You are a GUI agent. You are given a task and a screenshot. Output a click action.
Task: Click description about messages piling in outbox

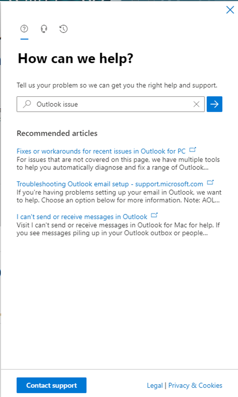[x=118, y=229]
